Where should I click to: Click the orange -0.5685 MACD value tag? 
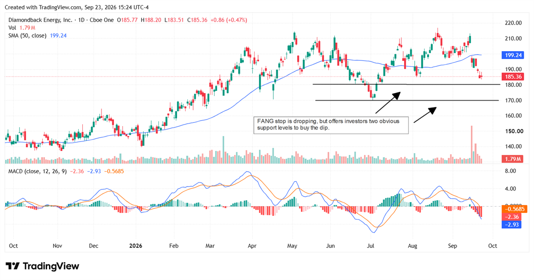tap(513, 209)
